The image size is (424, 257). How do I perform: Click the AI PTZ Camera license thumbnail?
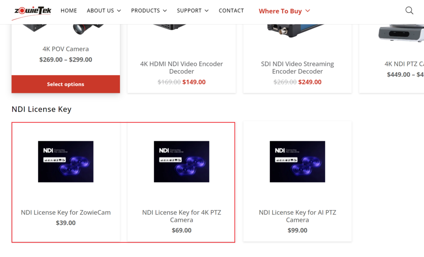(x=297, y=162)
